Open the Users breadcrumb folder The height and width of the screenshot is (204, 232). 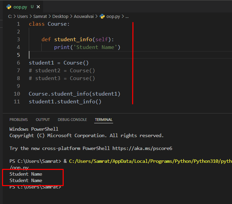22,16
